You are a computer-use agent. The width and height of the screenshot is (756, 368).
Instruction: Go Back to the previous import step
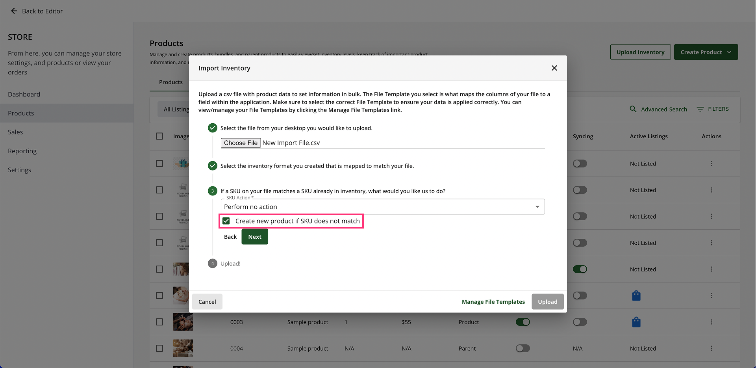pos(230,237)
